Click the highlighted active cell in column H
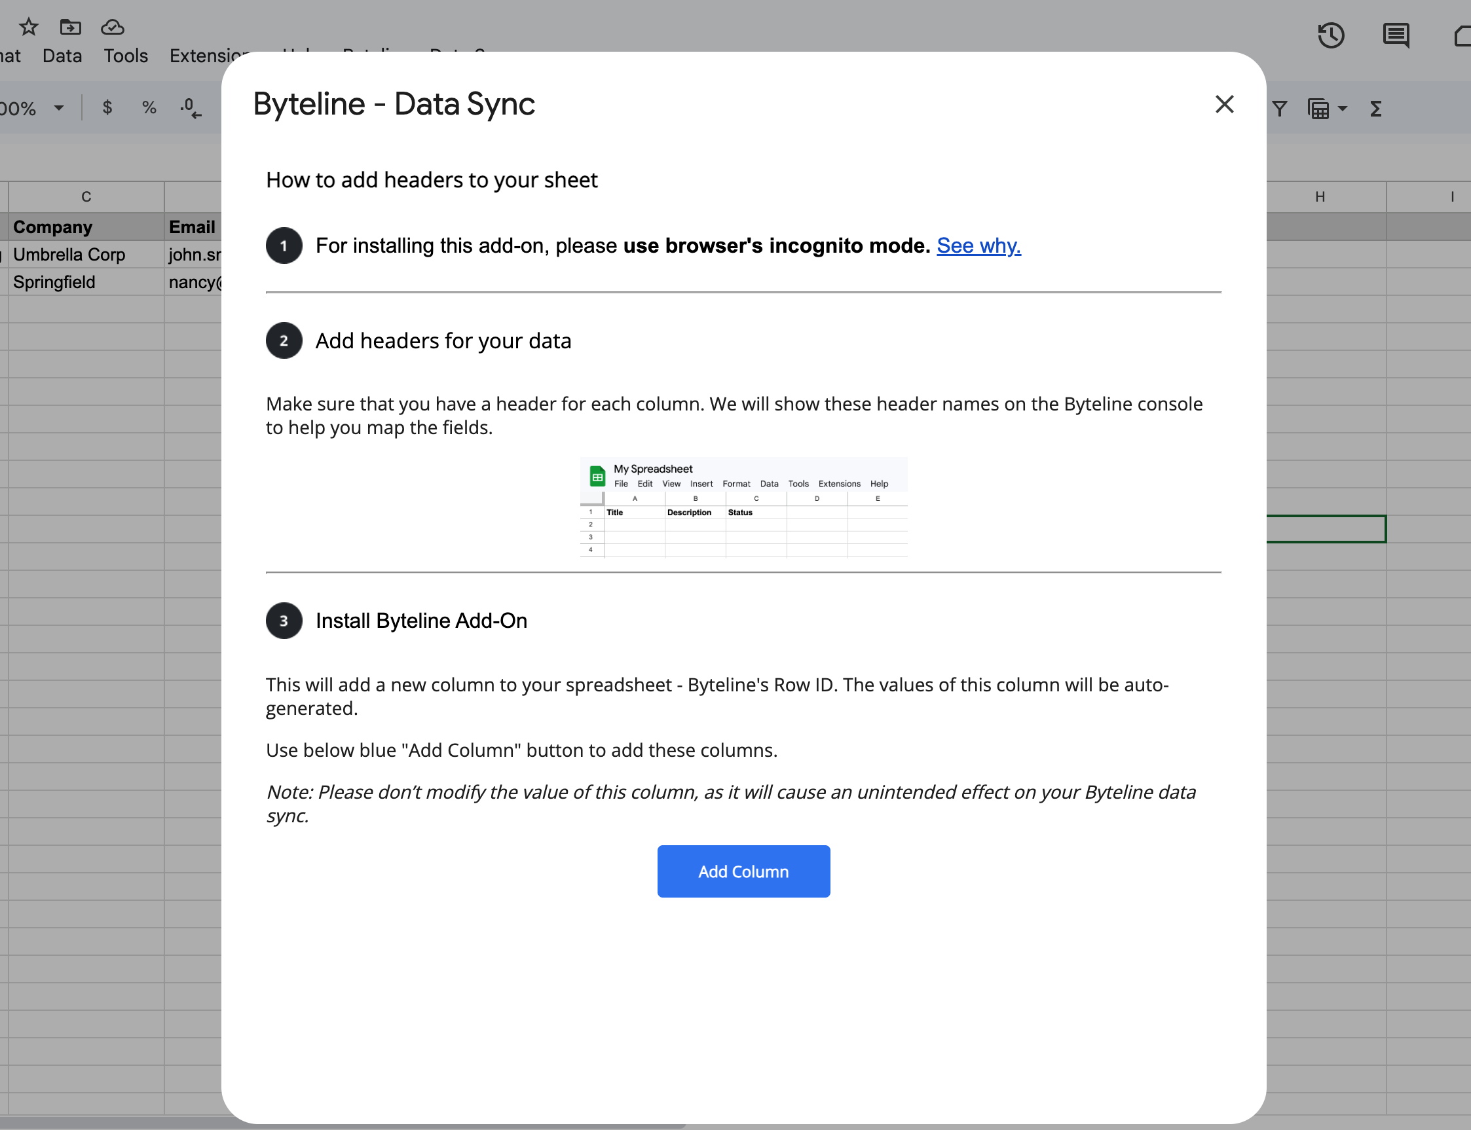Image resolution: width=1471 pixels, height=1130 pixels. tap(1326, 529)
